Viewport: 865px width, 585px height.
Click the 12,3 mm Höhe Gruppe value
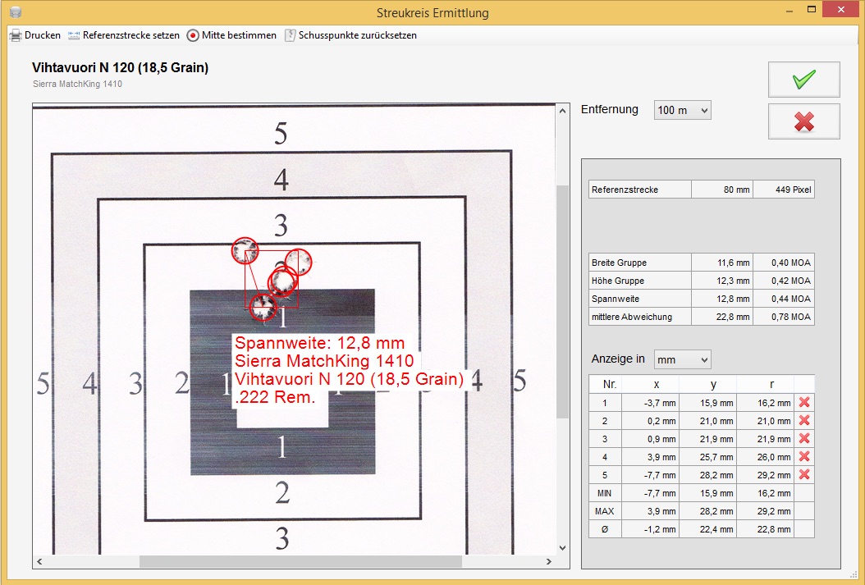point(722,281)
